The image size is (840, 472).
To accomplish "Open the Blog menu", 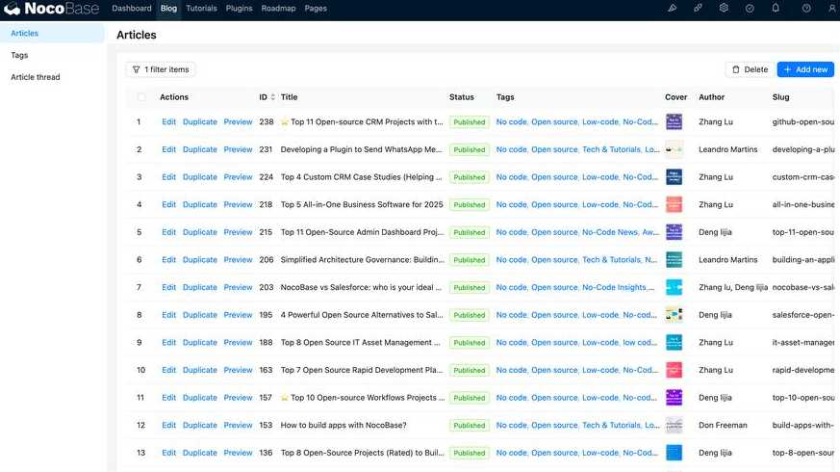I will coord(168,9).
